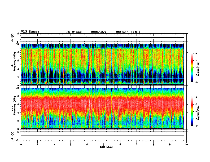Click the "4" kHz tick of ch.2 spectrogram
Screen dimensions: 210x162
point(19,113)
